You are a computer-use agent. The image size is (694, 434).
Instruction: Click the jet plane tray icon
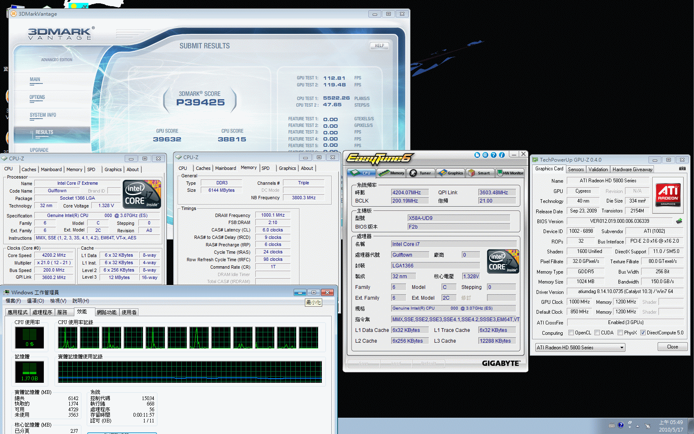click(x=647, y=426)
